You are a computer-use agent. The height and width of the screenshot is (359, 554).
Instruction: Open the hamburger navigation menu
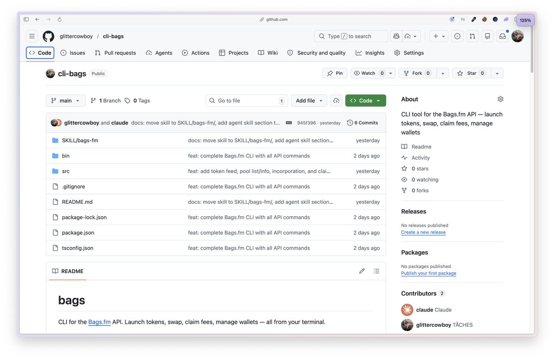click(x=32, y=36)
